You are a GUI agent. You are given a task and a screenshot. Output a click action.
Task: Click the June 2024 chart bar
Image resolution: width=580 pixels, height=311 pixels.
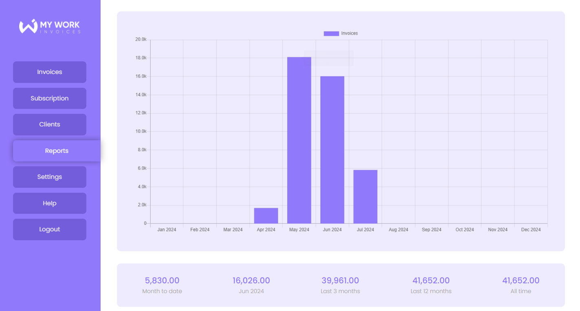point(332,150)
